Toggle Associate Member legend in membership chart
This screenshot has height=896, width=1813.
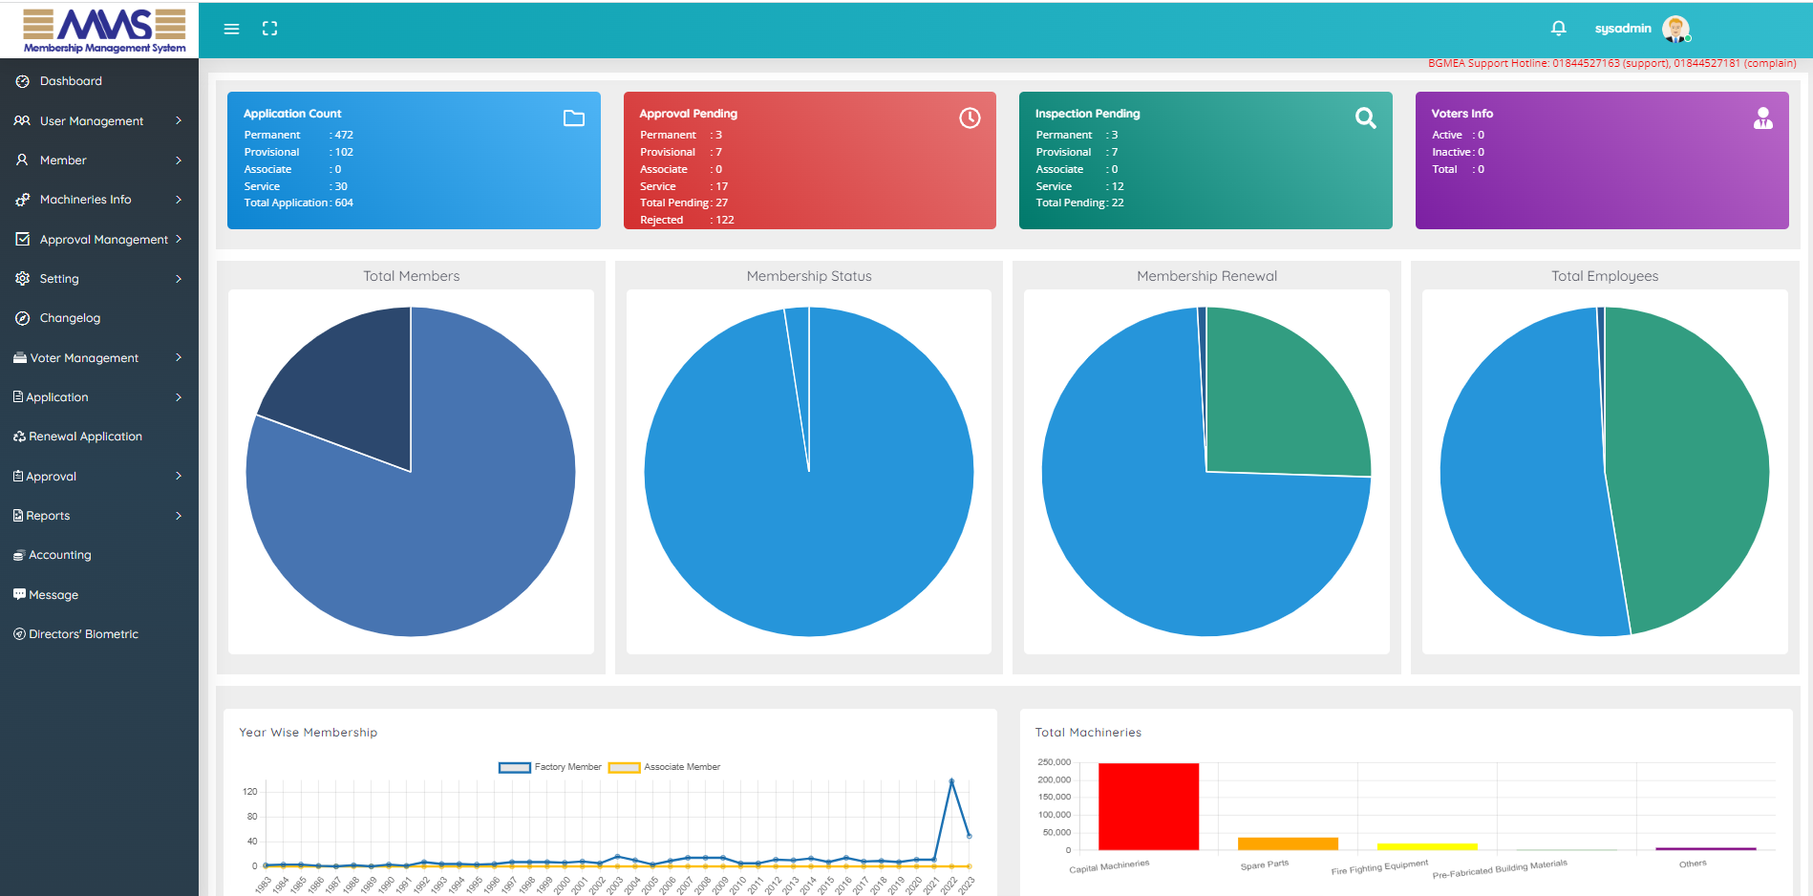point(665,767)
